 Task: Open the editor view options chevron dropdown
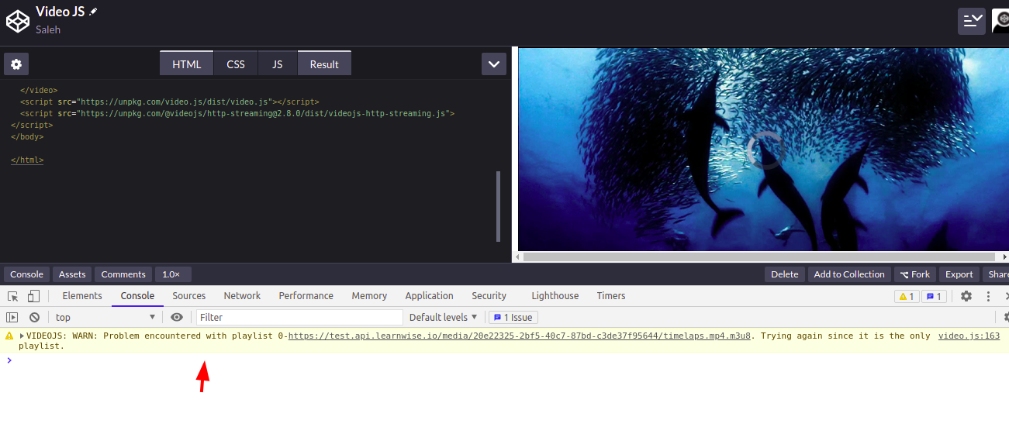[x=494, y=64]
